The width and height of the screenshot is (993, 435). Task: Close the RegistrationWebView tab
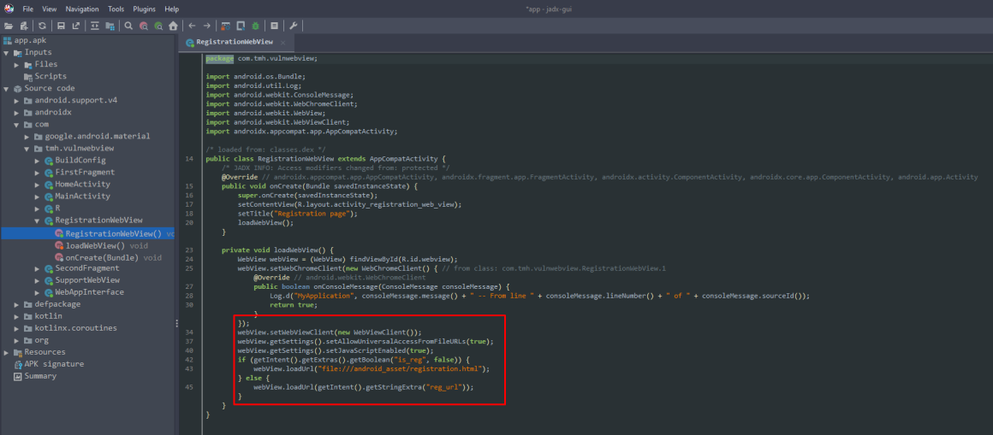click(x=283, y=43)
